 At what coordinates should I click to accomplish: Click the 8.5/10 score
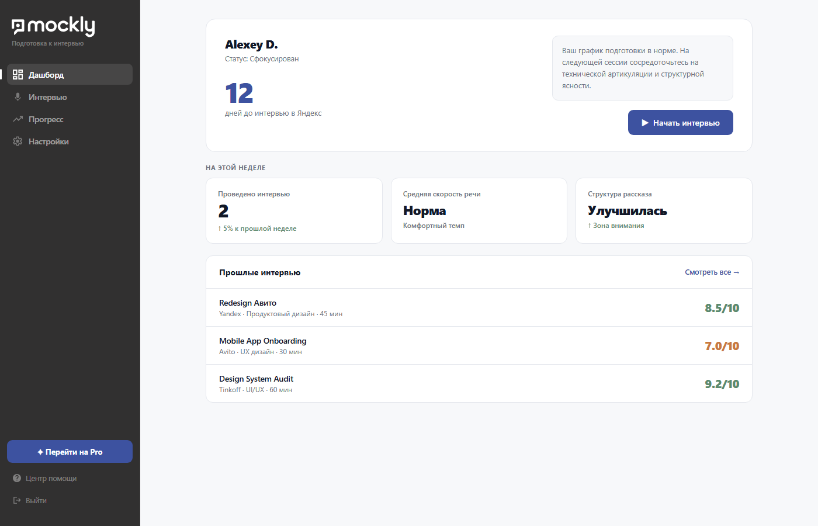pos(722,308)
